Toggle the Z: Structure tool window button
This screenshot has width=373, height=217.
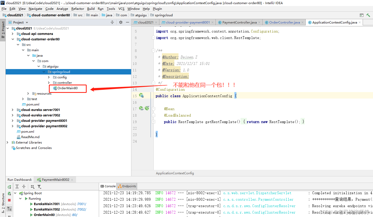point(3,203)
